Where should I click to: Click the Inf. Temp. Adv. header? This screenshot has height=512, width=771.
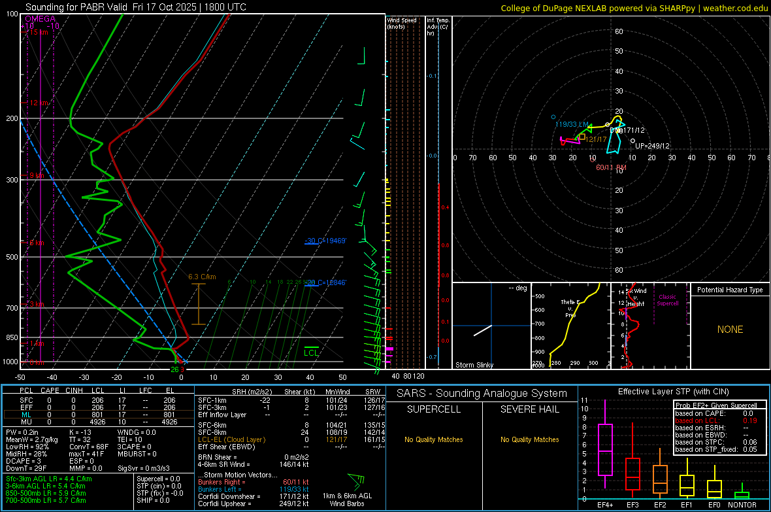(x=438, y=27)
